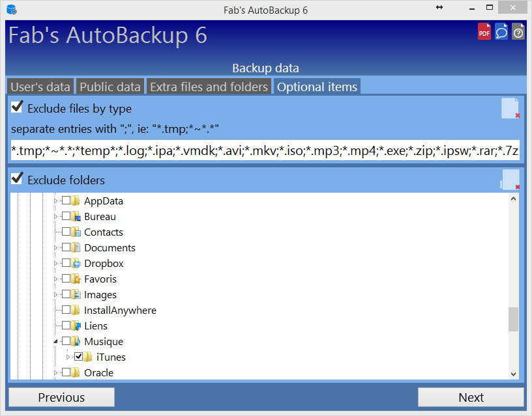Image resolution: width=532 pixels, height=416 pixels.
Task: Click the clear file type exclusions icon
Action: [510, 109]
